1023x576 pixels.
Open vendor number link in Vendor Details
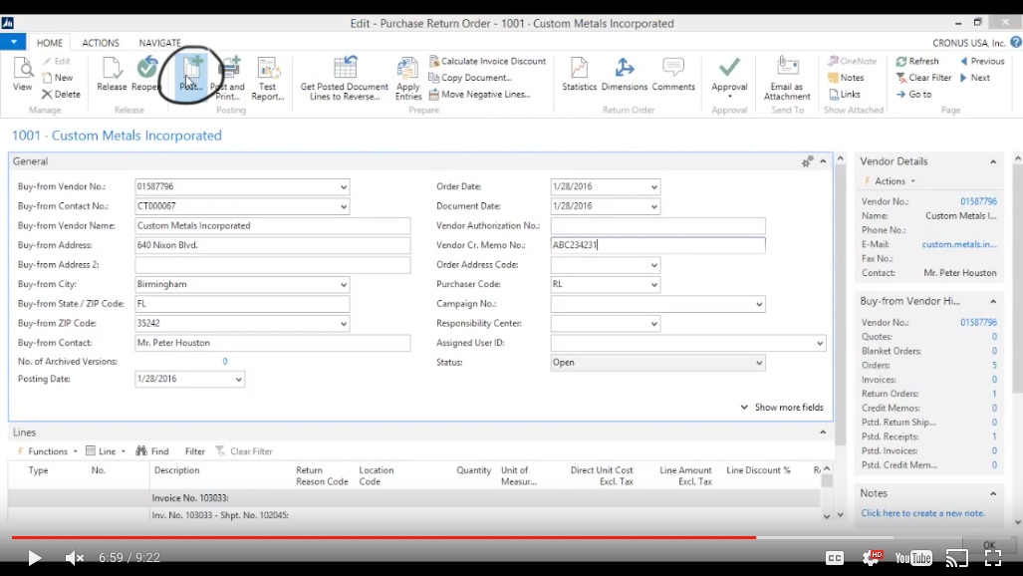click(978, 201)
